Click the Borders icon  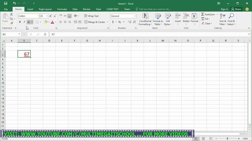click(37, 22)
